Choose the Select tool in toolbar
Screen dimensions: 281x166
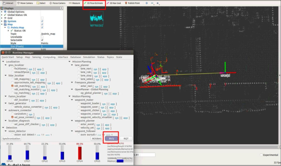point(42,3)
